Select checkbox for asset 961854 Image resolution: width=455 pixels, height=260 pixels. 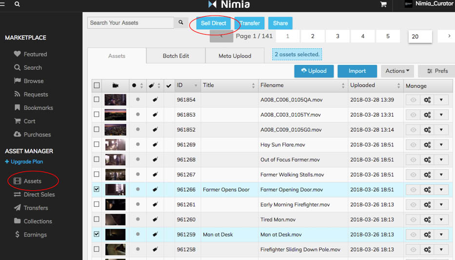click(x=97, y=99)
